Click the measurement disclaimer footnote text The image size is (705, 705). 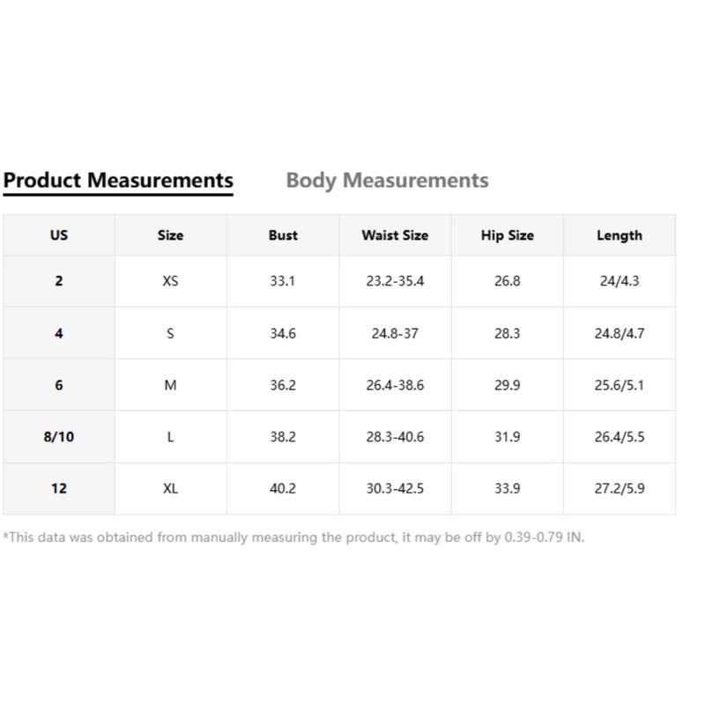pos(293,537)
